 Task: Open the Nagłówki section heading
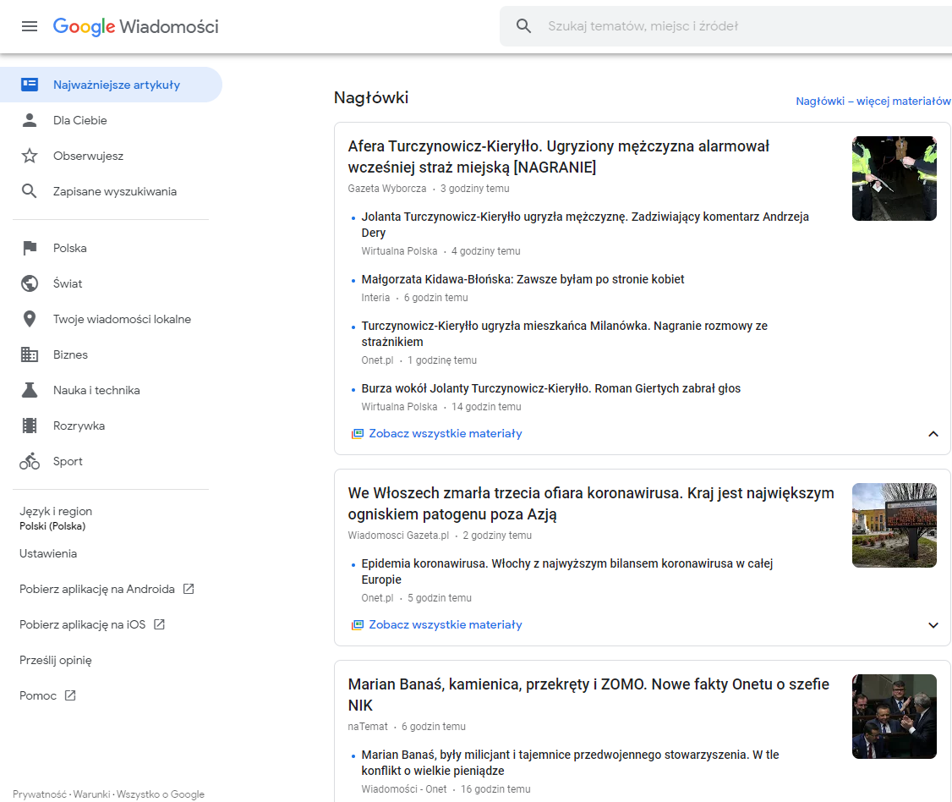pyautogui.click(x=371, y=97)
